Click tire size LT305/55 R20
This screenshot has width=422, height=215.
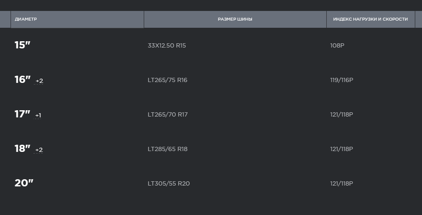click(169, 183)
